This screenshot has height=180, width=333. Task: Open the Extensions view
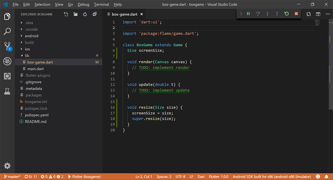click(x=7, y=76)
